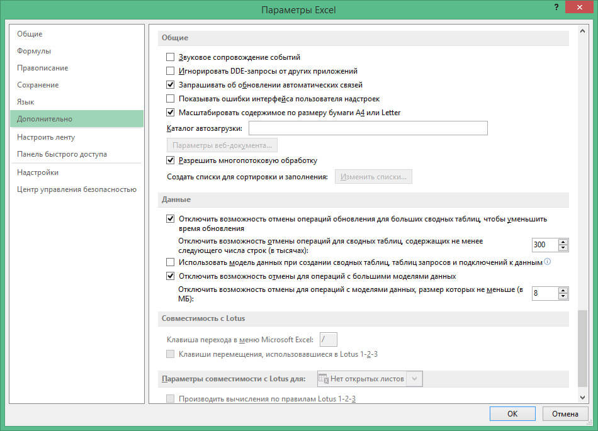Increase the 8 MB data model spinner

[563, 291]
